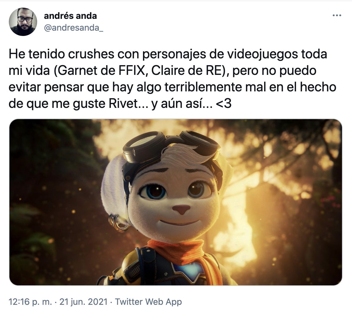The width and height of the screenshot is (352, 316).
Task: Click the "<3" ending the tweet
Action: [x=223, y=104]
